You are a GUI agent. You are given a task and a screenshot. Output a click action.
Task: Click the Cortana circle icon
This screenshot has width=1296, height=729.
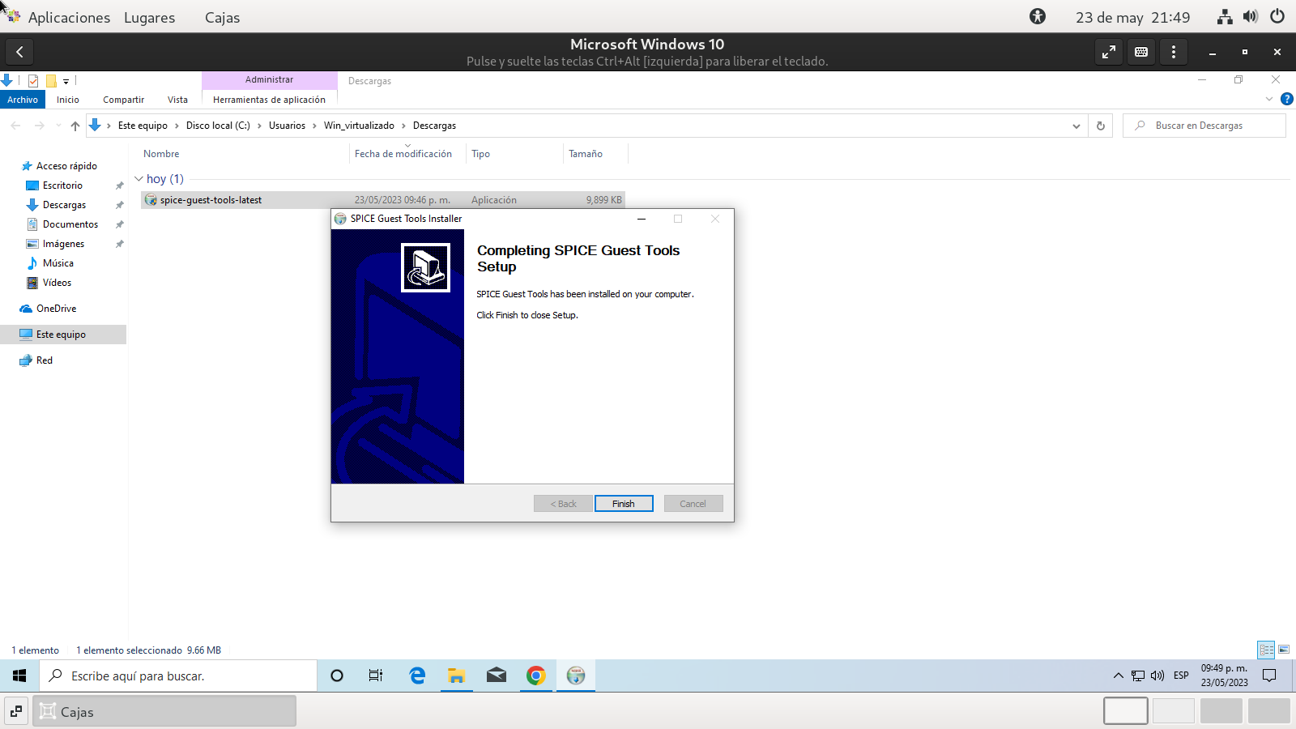(x=337, y=676)
